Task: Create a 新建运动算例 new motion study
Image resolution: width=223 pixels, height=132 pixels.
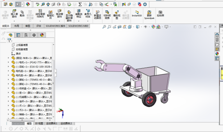Action: (x=97, y=15)
